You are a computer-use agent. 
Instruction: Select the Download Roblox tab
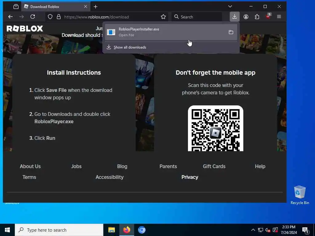56,7
